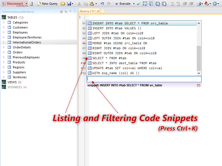Click the snippet list scroll-down arrow
This screenshot has height=166, width=222.
click(x=199, y=73)
